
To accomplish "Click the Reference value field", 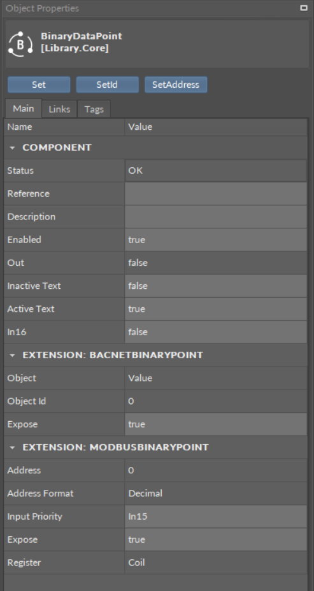I will point(216,194).
